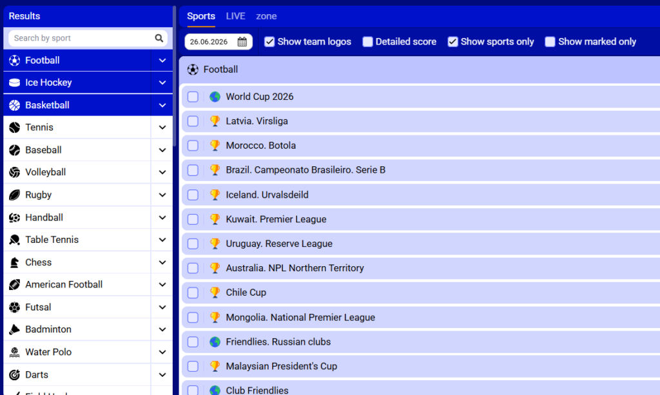Expand the Football sidebar chevron
The width and height of the screenshot is (660, 395).
click(162, 61)
